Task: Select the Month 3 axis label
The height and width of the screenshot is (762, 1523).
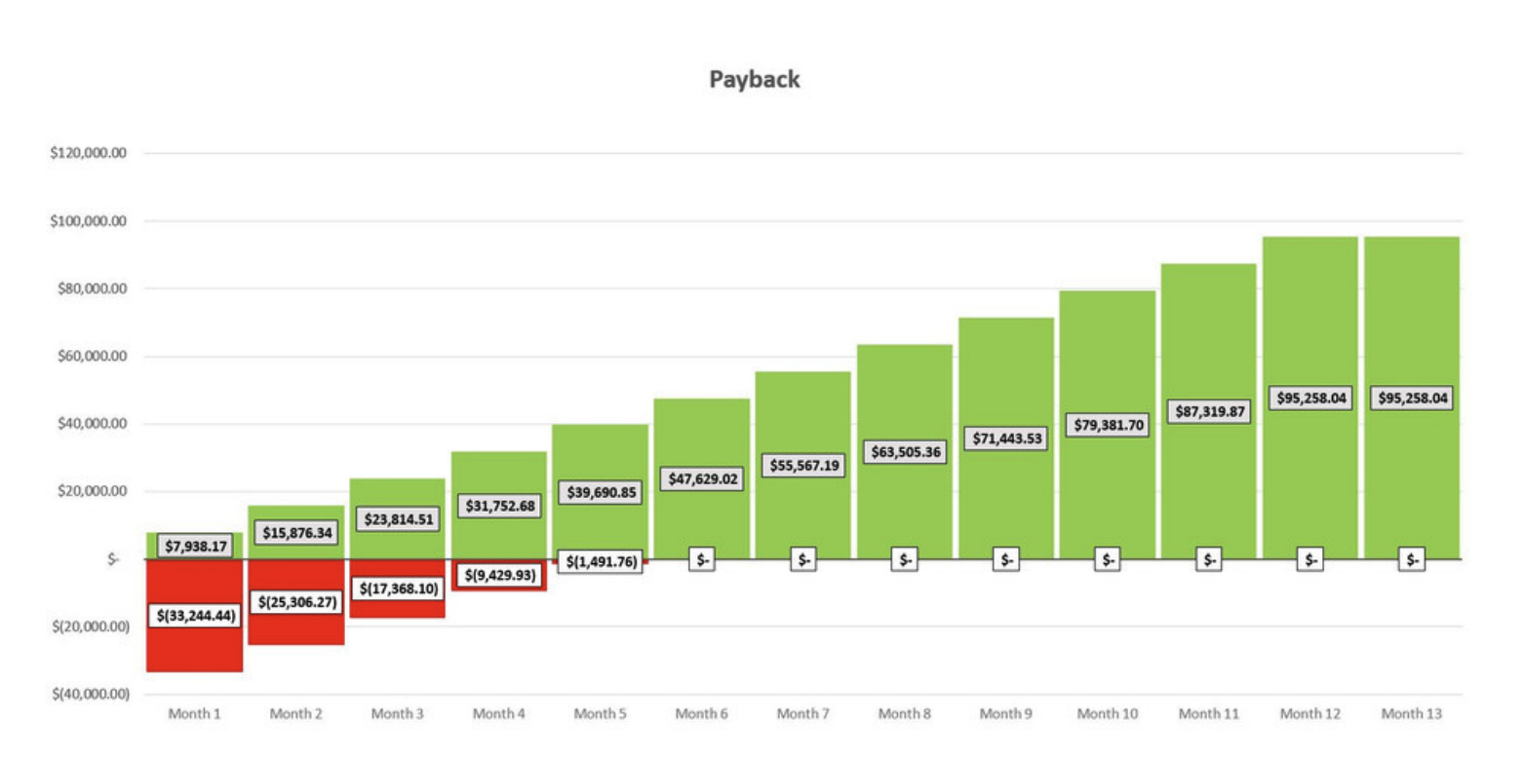Action: point(398,714)
